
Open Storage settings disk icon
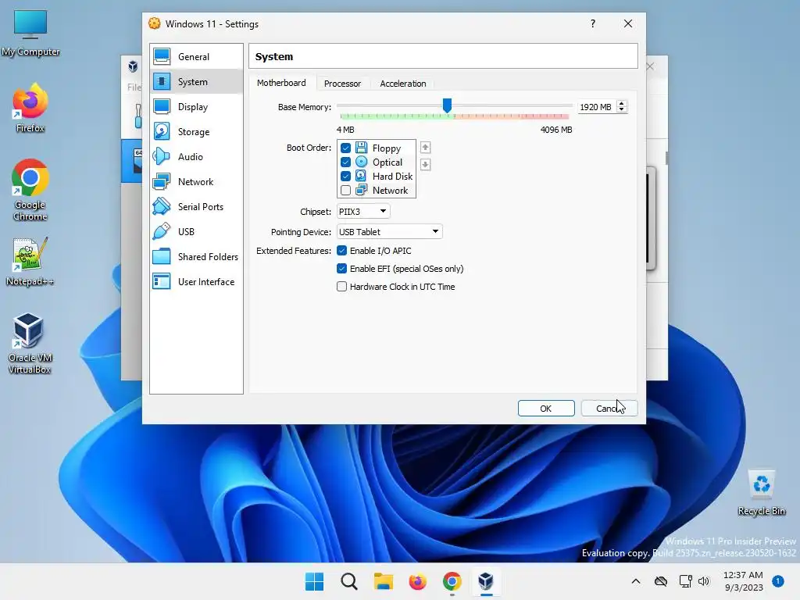[162, 131]
